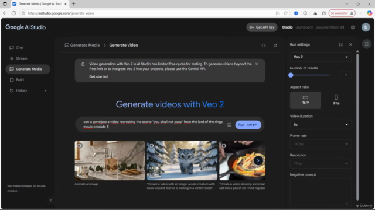
Task: Go back in the browser
Action: pyautogui.click(x=5, y=13)
